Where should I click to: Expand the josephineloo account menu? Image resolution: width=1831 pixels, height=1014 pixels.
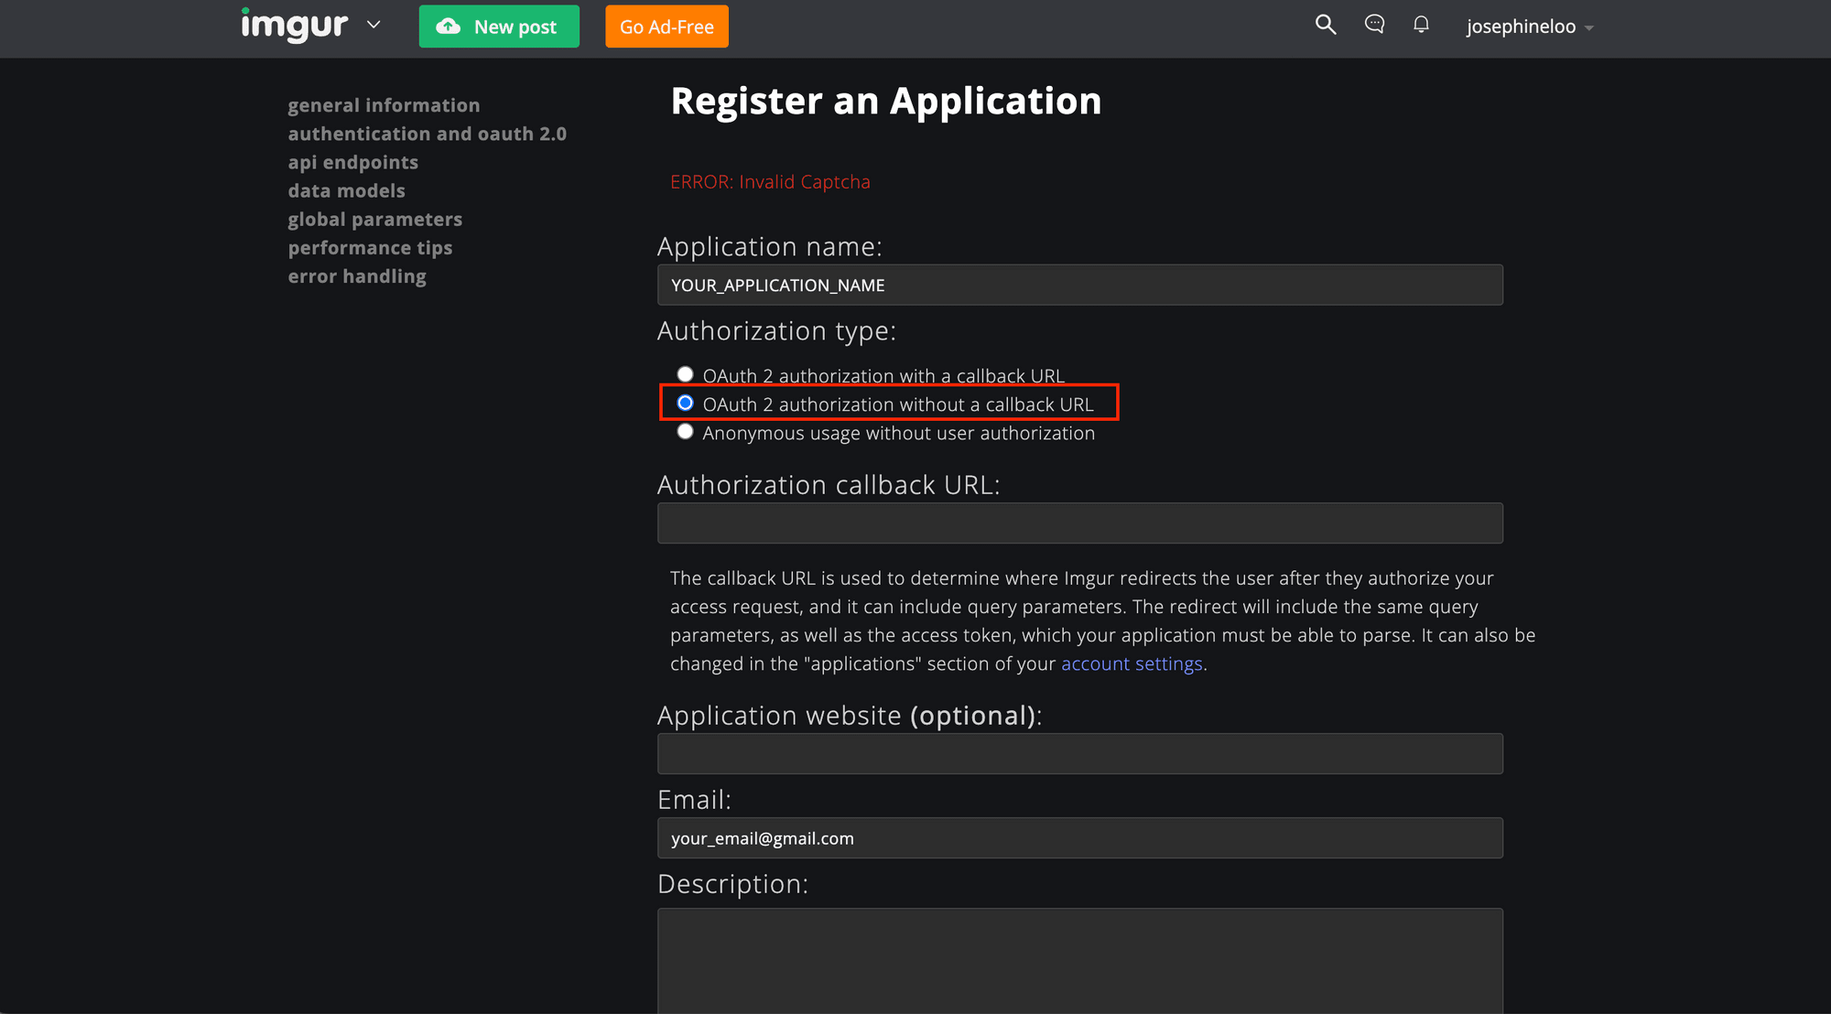click(x=1529, y=27)
